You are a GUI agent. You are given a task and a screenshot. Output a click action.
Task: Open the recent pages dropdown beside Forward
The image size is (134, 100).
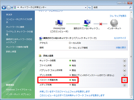[x=12, y=8]
